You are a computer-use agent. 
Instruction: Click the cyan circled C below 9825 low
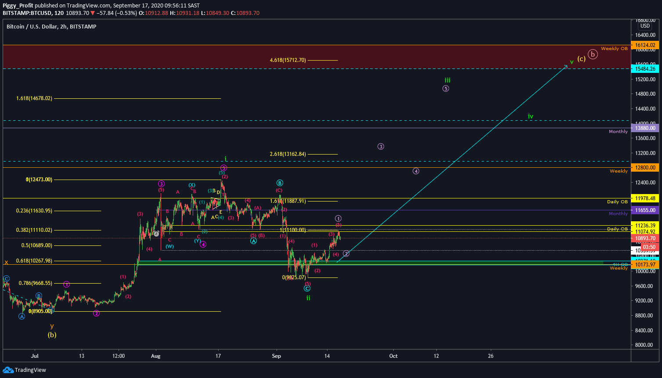click(307, 288)
